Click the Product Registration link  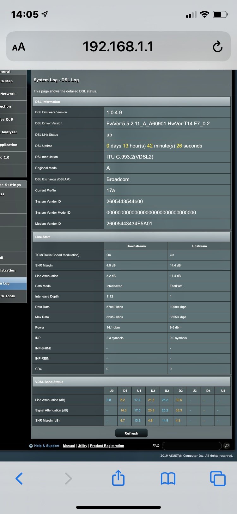pos(107,446)
